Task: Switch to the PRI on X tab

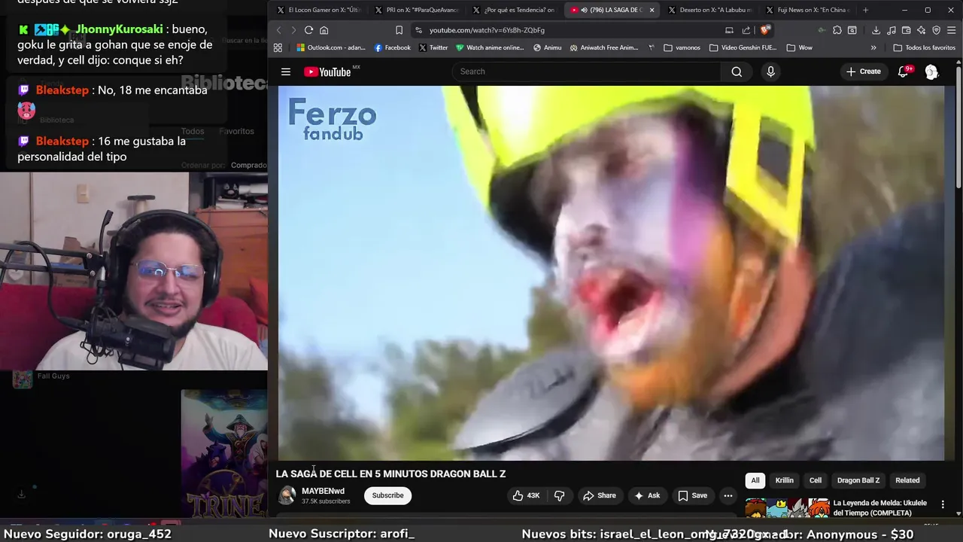Action: click(x=416, y=10)
